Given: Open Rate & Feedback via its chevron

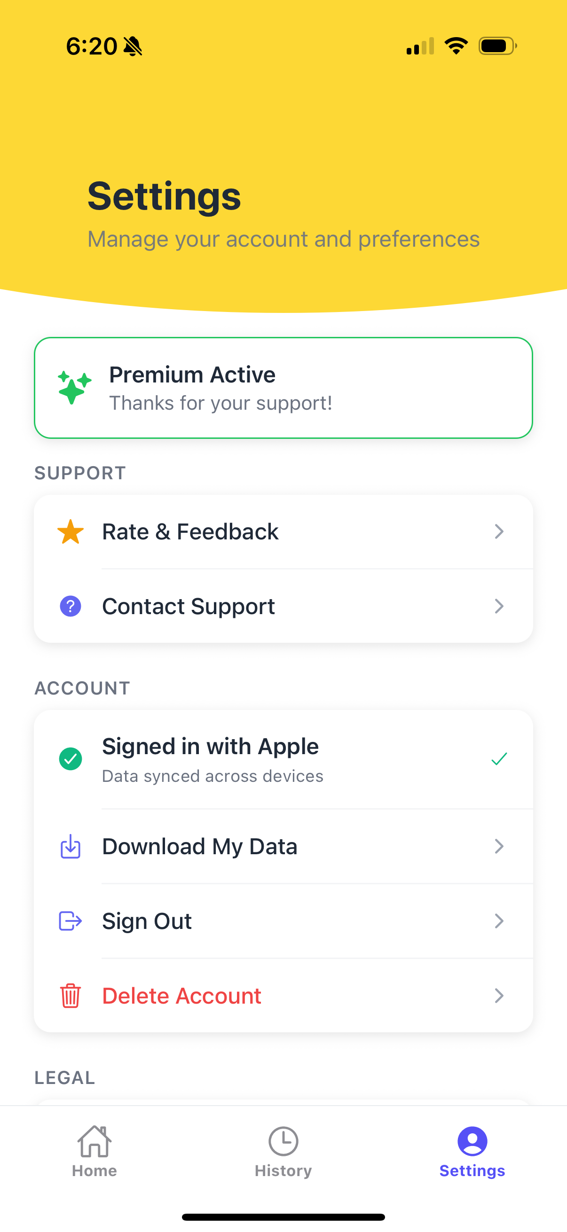Looking at the screenshot, I should tap(499, 532).
